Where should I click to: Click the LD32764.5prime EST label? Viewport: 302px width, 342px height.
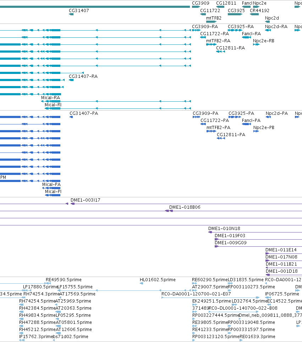click(249, 301)
